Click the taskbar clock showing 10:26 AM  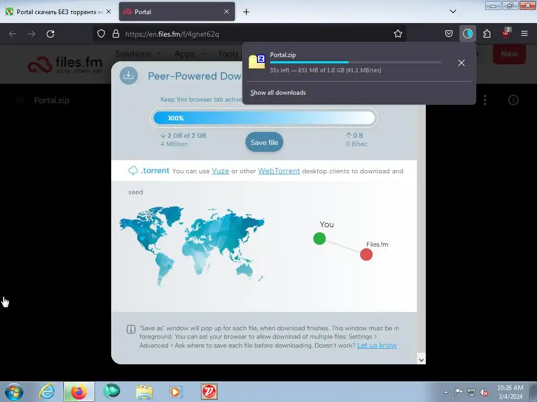pyautogui.click(x=510, y=392)
